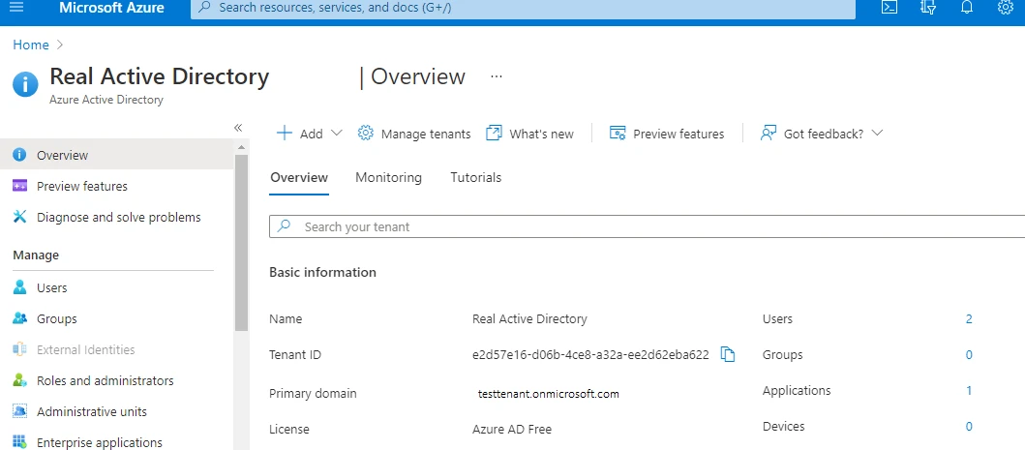This screenshot has width=1025, height=450.
Task: Open the Devices count link 0
Action: tap(969, 427)
